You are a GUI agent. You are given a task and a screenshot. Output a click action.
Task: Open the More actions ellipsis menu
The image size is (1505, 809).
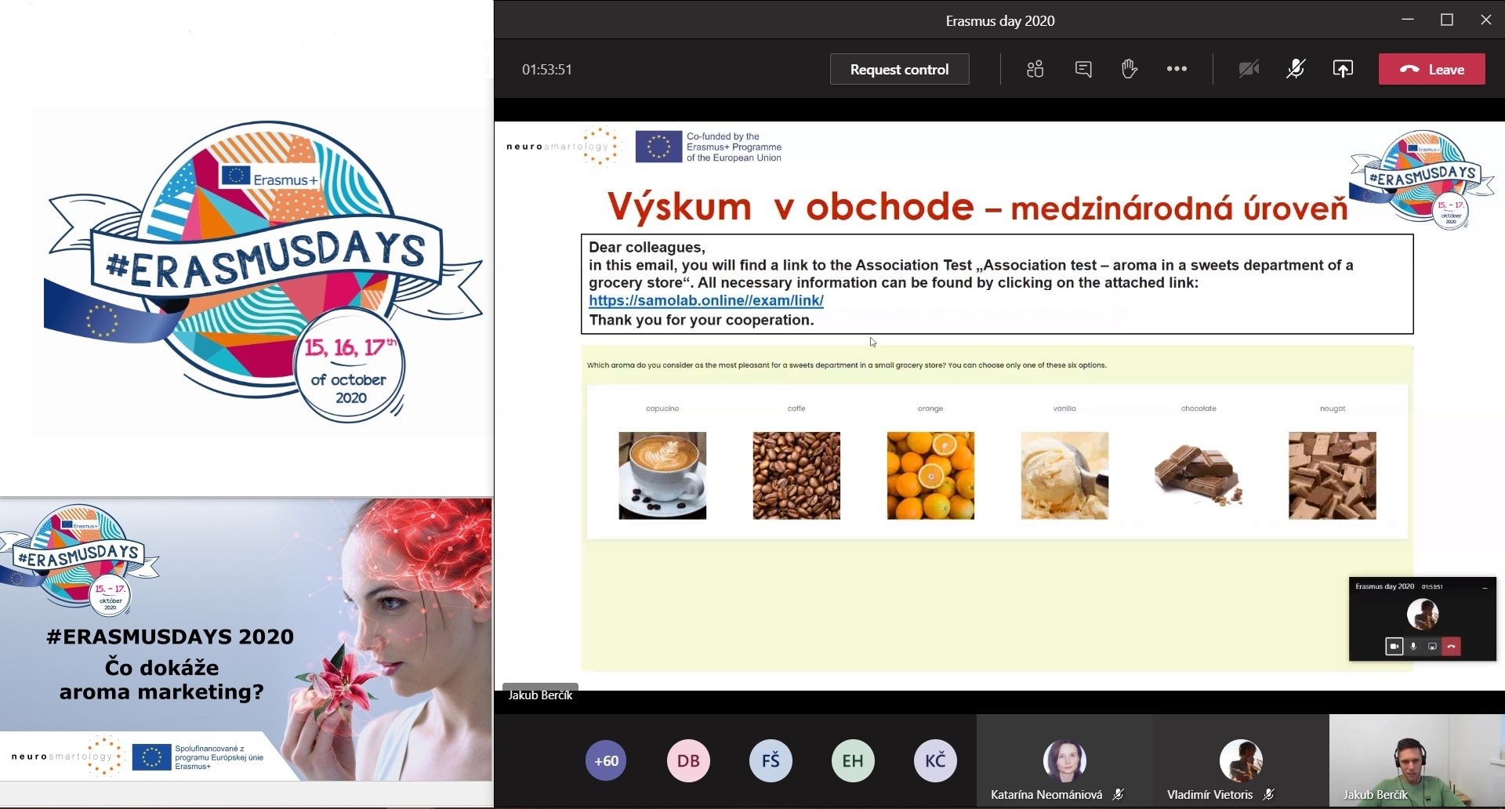point(1176,69)
